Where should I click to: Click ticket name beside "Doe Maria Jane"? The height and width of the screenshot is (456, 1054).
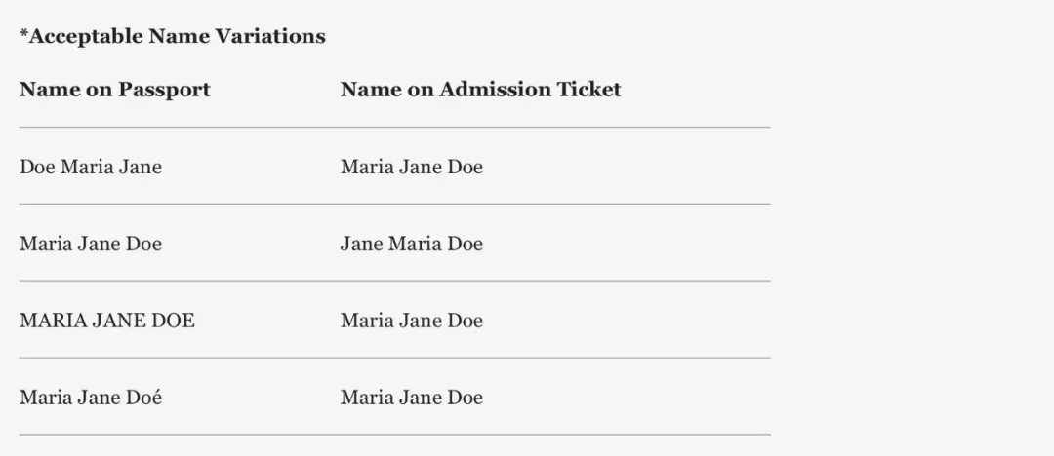(411, 167)
